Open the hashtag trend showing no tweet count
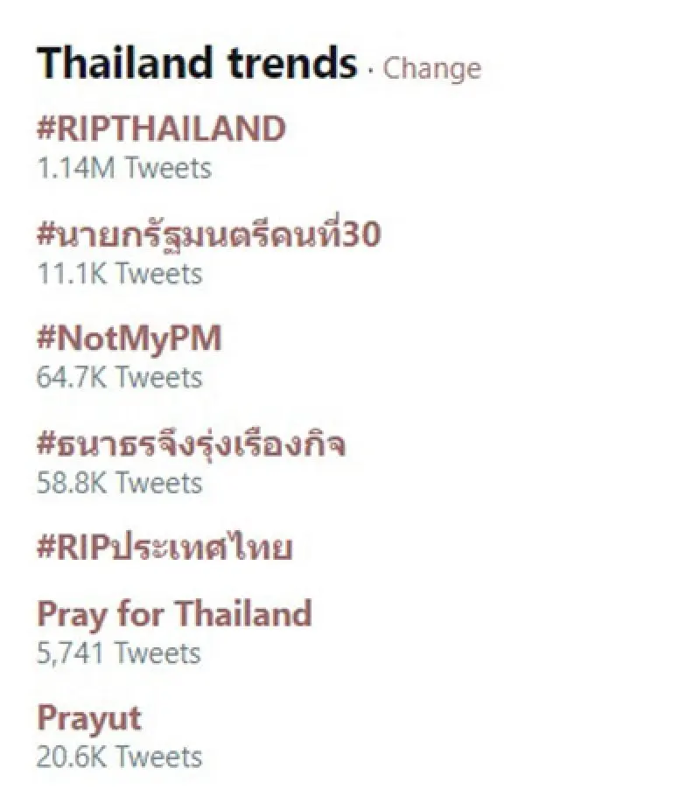The width and height of the screenshot is (700, 810). (x=164, y=548)
